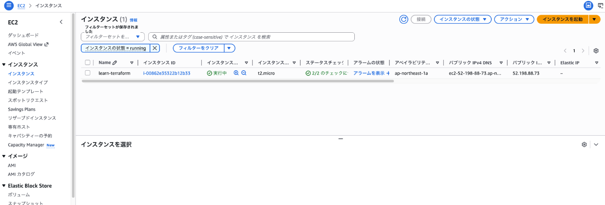Viewport: 605px width, 205px height.
Task: Click the t2.micro instance type cell
Action: point(267,73)
